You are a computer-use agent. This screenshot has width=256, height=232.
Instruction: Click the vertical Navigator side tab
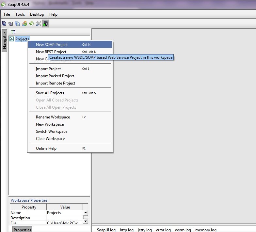(5, 40)
